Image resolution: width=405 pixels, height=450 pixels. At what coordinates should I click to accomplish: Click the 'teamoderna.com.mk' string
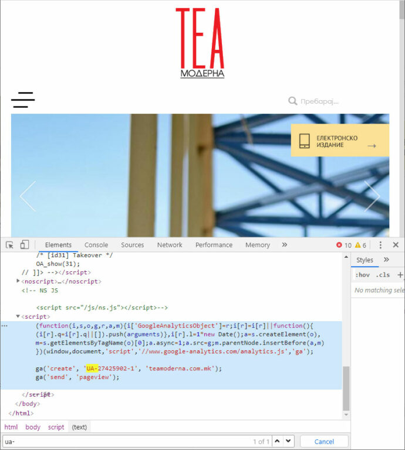(180, 368)
